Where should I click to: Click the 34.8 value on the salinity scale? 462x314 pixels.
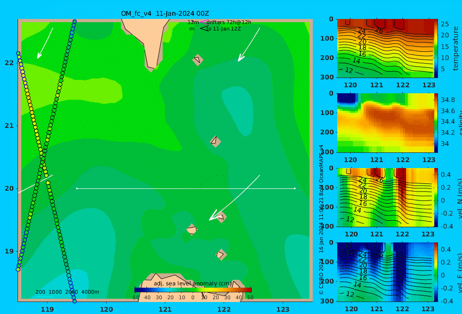[448, 100]
